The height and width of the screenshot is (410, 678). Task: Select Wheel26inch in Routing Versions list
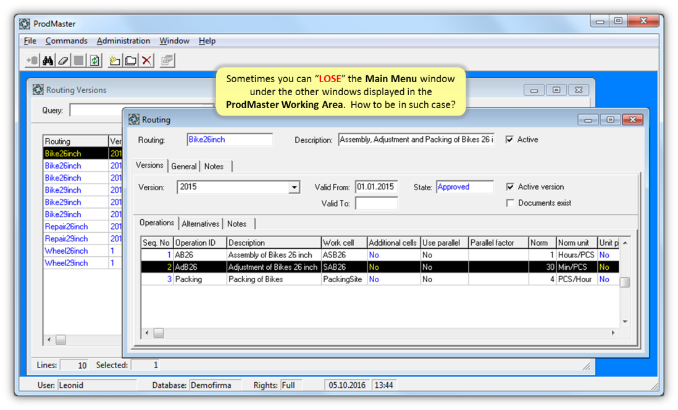[x=76, y=251]
